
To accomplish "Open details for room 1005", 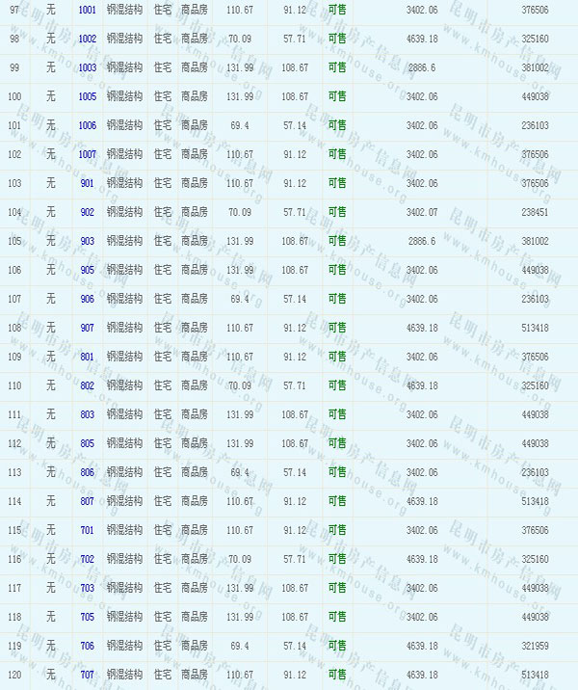I will [x=87, y=96].
